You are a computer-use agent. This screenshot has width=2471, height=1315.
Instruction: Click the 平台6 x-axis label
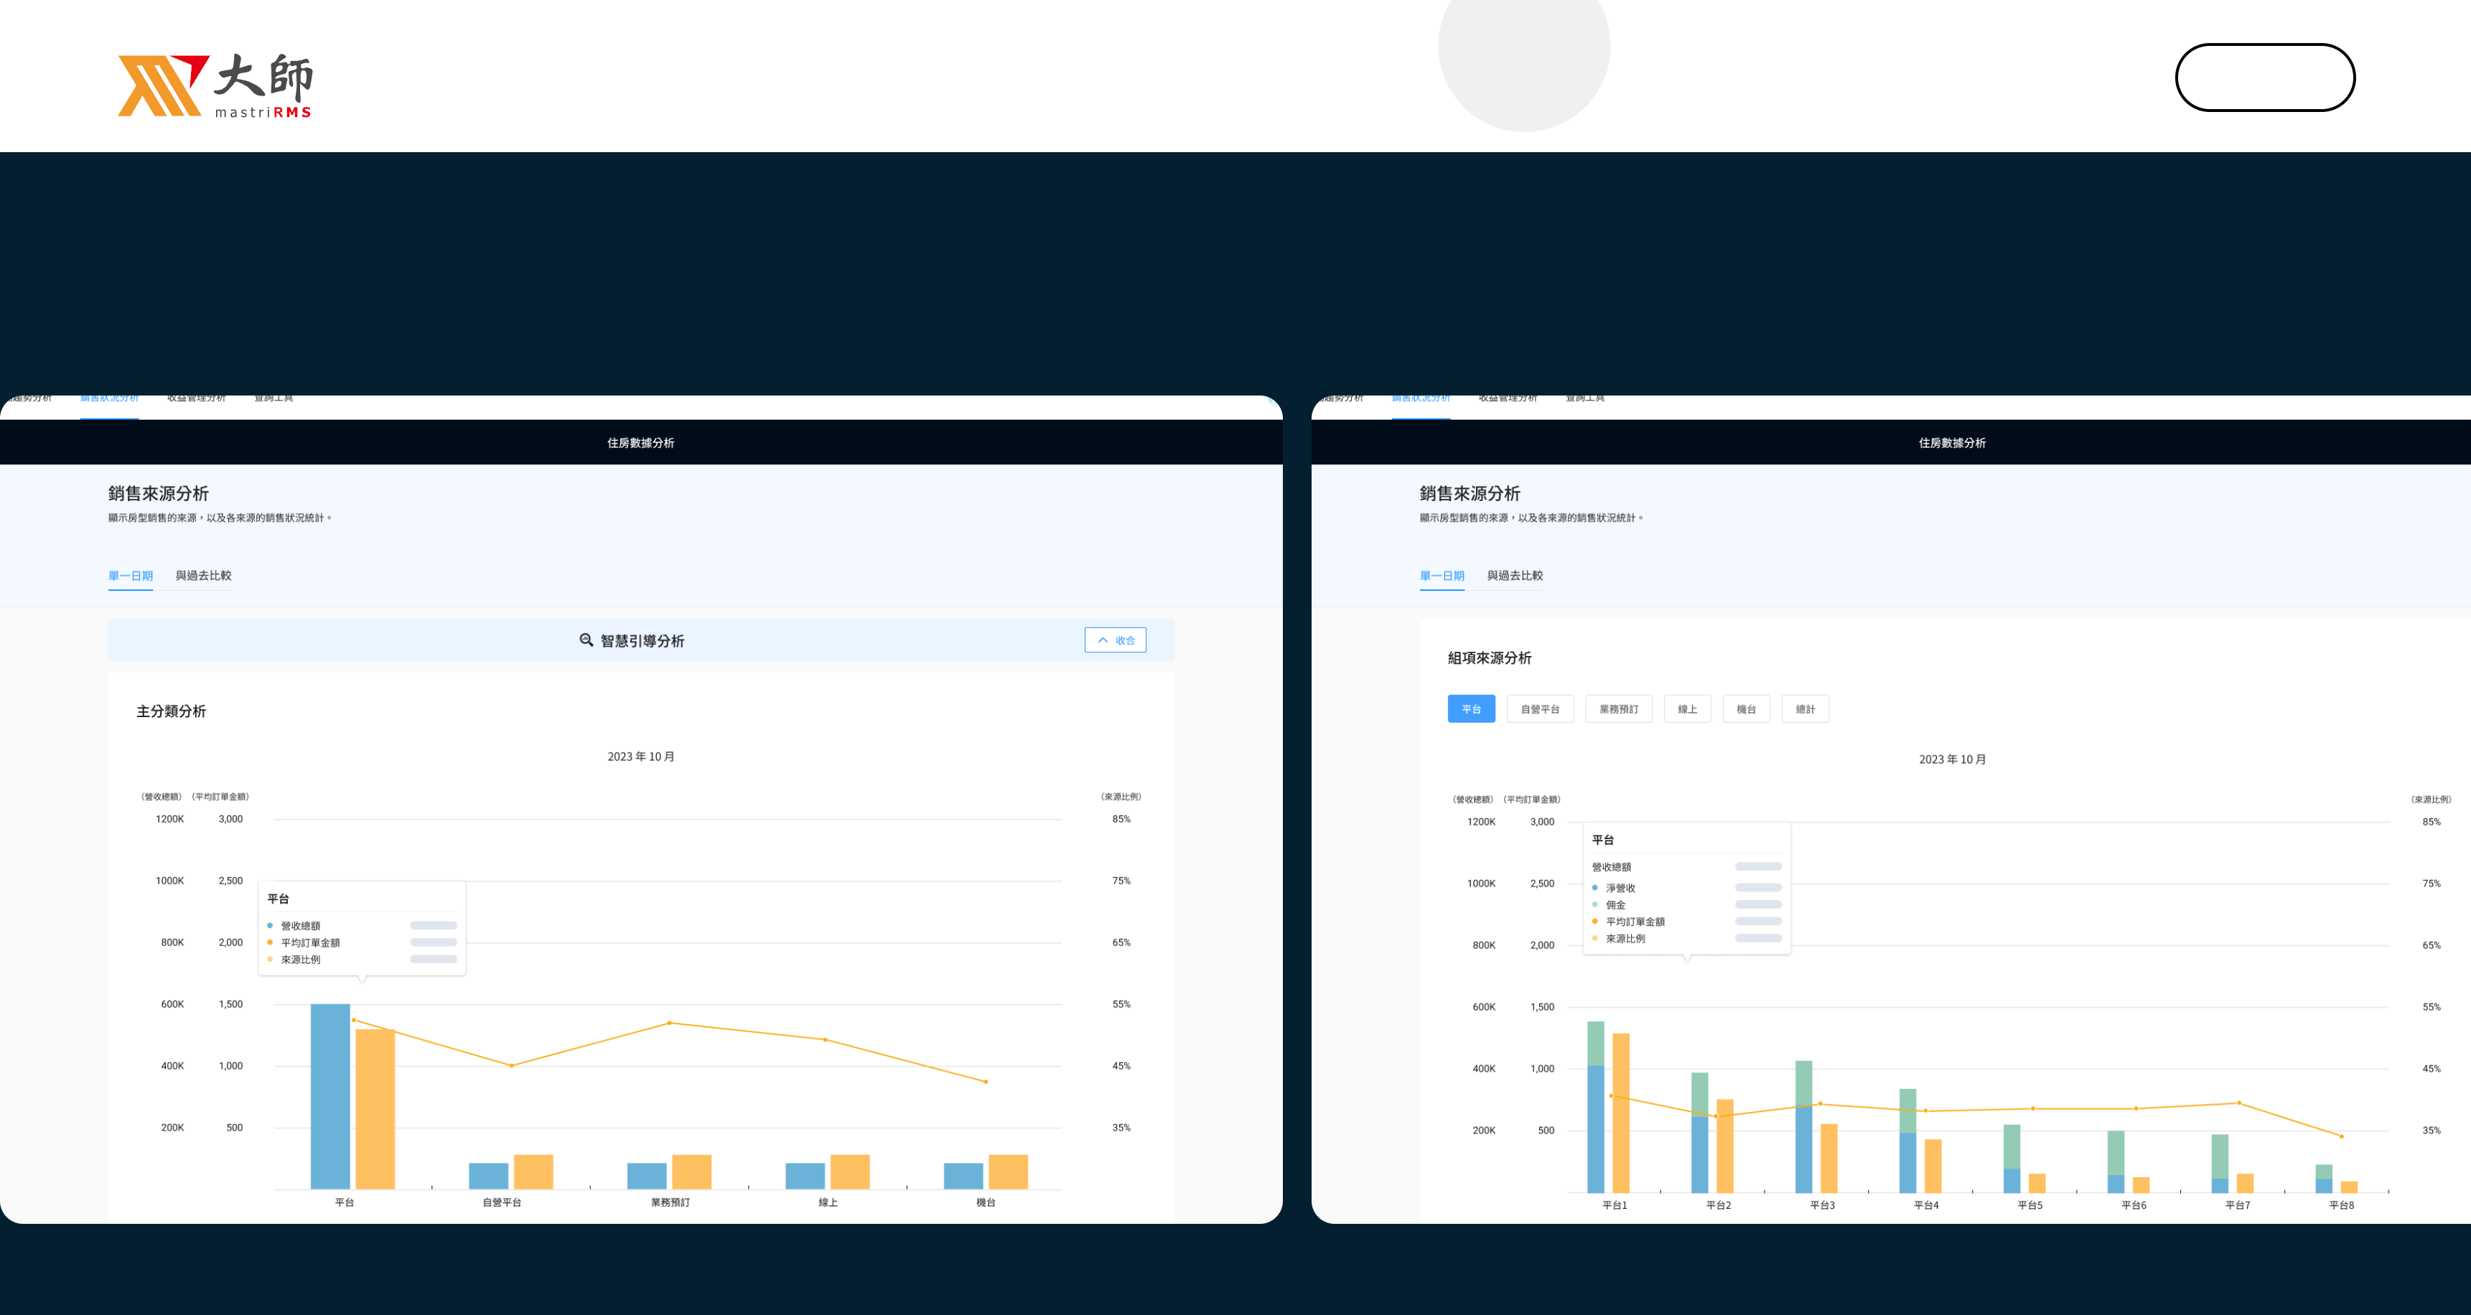(2134, 1206)
